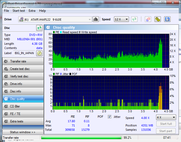181x142 pixels.
Task: Open the CD Bler test
Action: pos(23,106)
